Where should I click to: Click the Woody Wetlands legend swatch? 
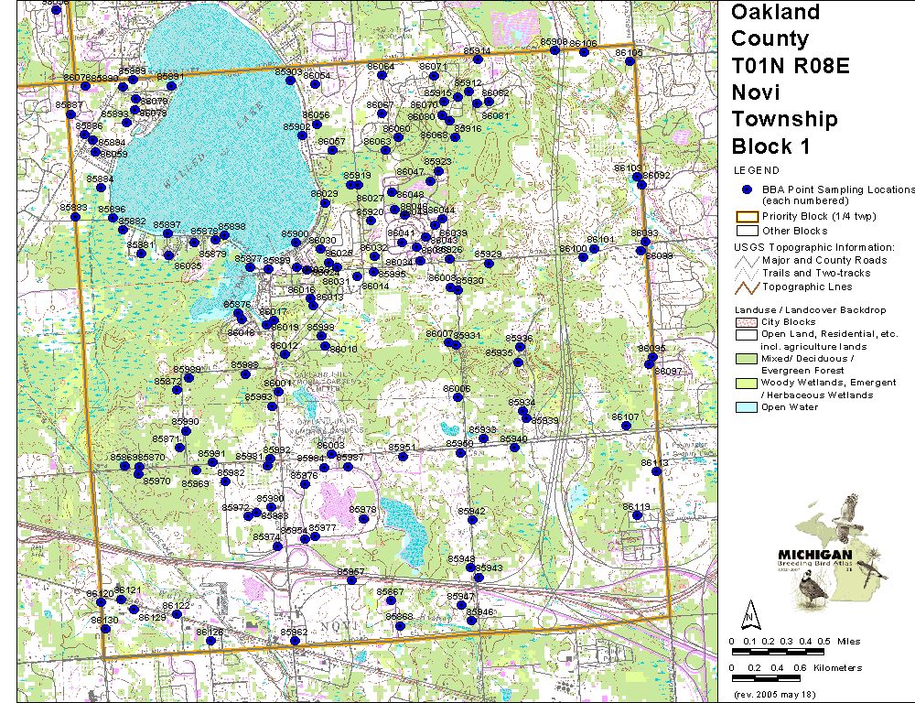(x=746, y=383)
